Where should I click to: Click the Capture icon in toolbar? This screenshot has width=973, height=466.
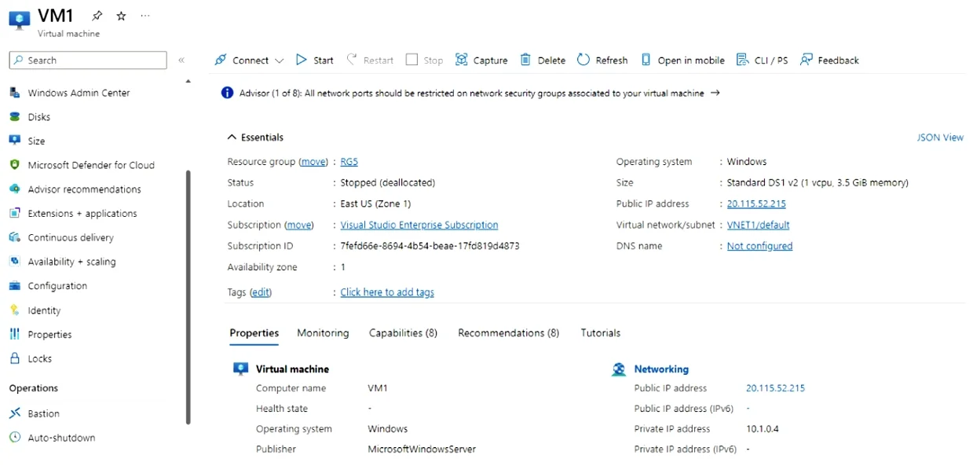click(x=461, y=60)
